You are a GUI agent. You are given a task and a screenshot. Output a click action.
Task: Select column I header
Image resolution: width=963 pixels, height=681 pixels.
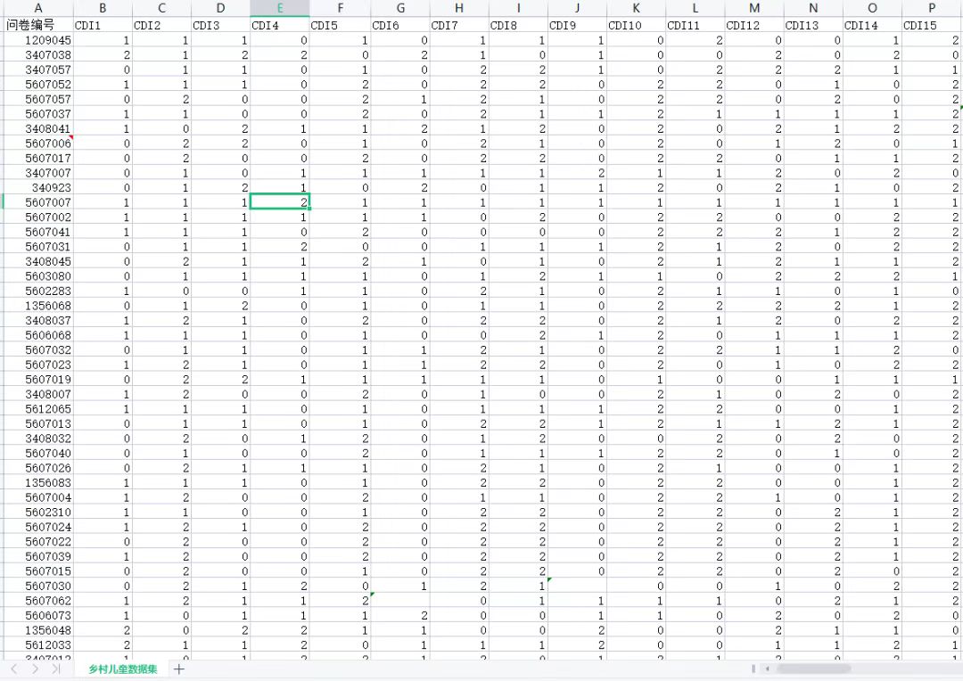[x=518, y=8]
